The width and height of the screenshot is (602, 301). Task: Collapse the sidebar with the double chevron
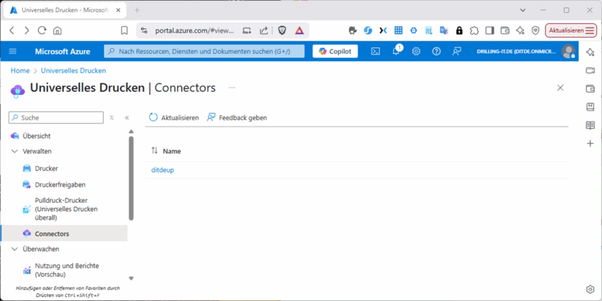126,117
